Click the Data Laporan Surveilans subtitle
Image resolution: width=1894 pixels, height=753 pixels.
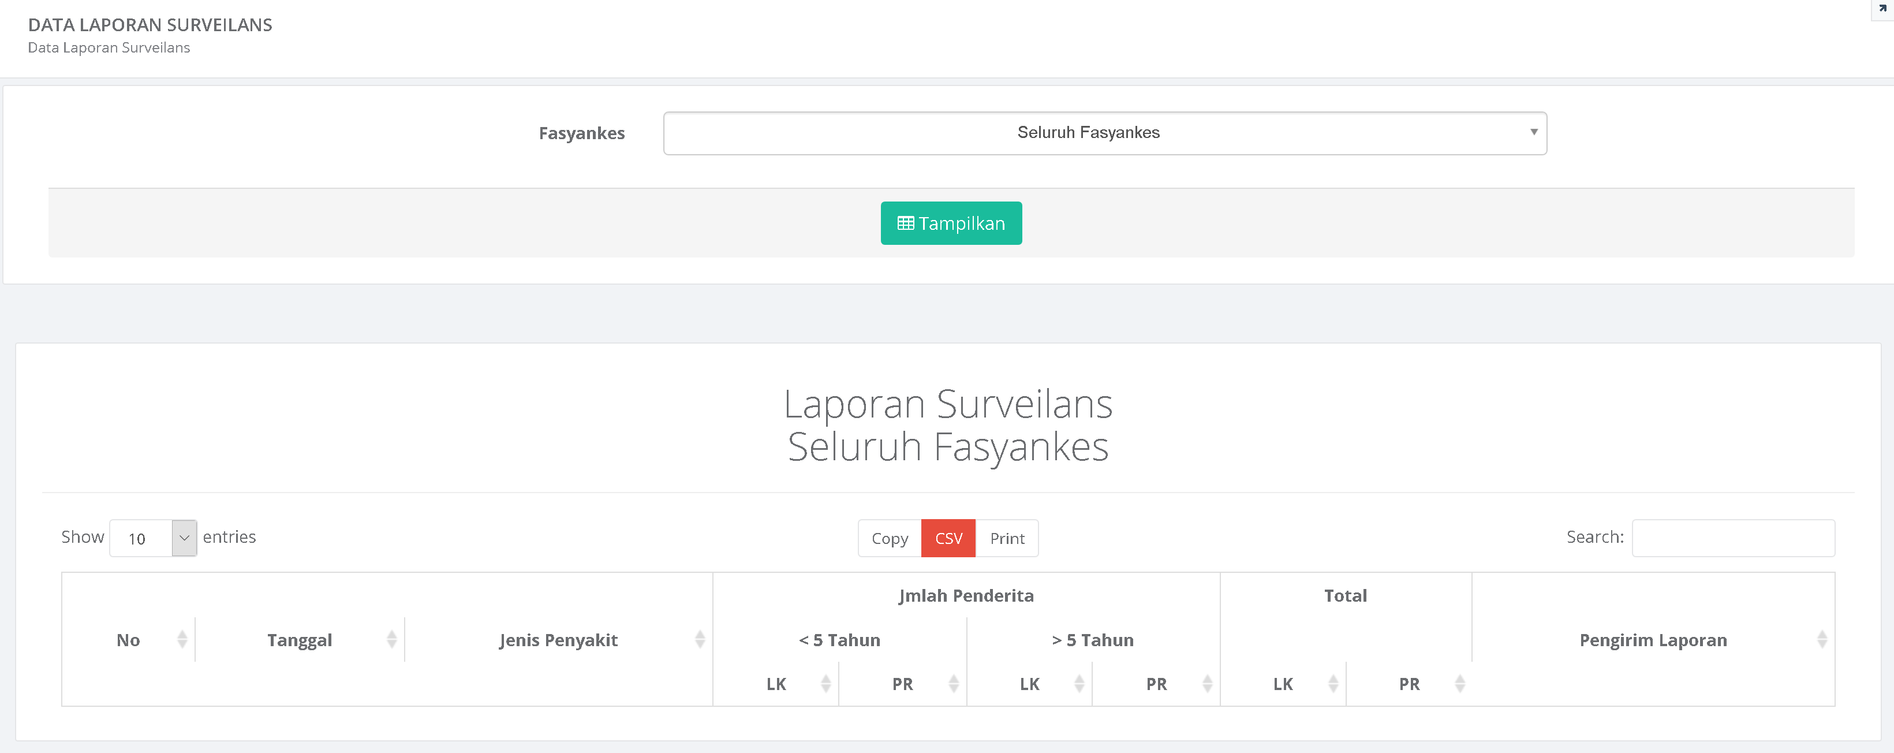pos(109,48)
